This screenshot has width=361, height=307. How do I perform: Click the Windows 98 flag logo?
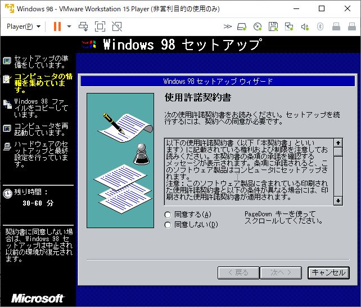pyautogui.click(x=89, y=45)
